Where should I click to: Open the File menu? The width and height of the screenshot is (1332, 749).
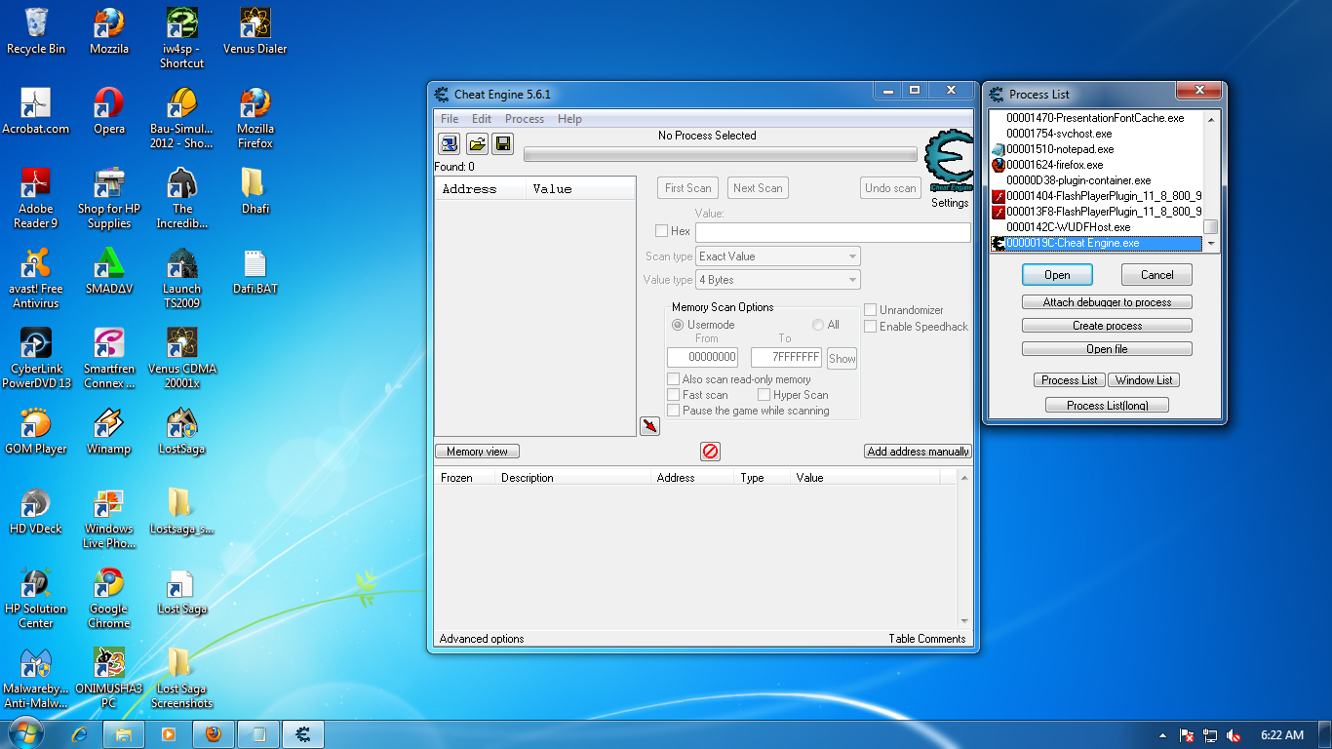tap(450, 119)
